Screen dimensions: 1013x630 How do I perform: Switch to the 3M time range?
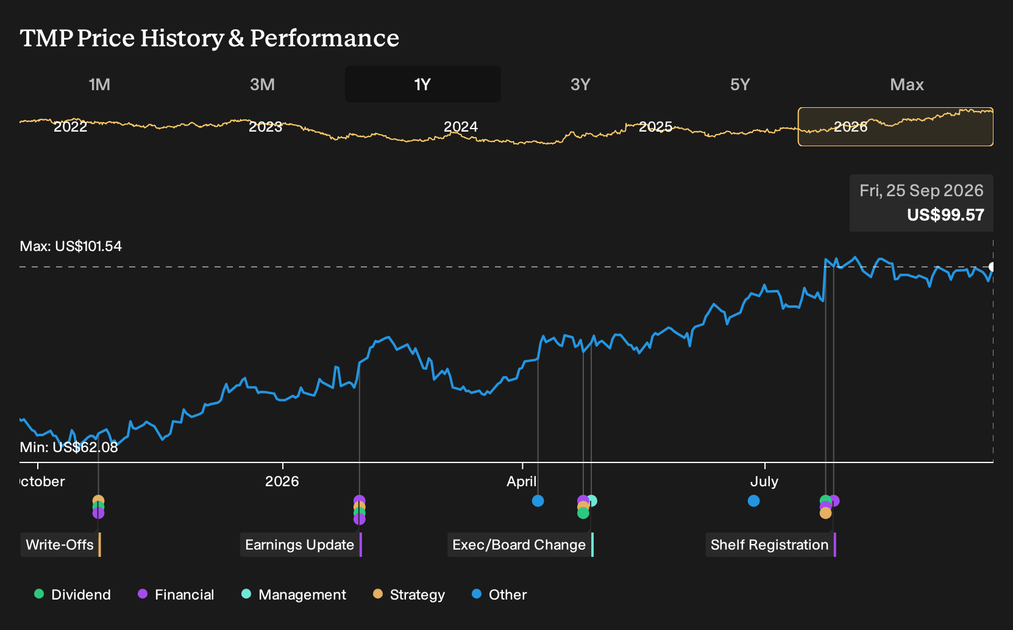pyautogui.click(x=262, y=85)
